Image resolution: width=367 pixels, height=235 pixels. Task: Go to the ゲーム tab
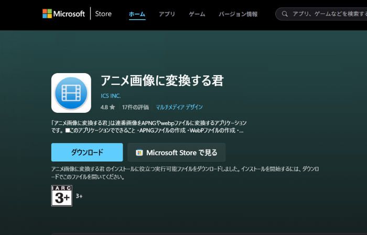click(x=197, y=14)
